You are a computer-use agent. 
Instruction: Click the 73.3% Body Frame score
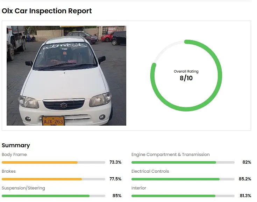tap(115, 162)
